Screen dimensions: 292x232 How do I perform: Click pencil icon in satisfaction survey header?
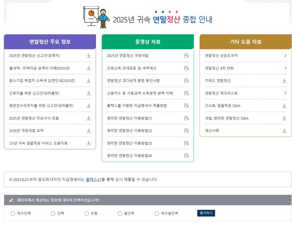coord(11,200)
